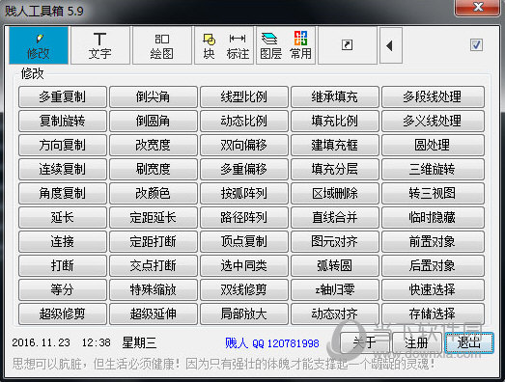Select the 修改 tab with pencil icon
505x382 pixels.
(39, 45)
